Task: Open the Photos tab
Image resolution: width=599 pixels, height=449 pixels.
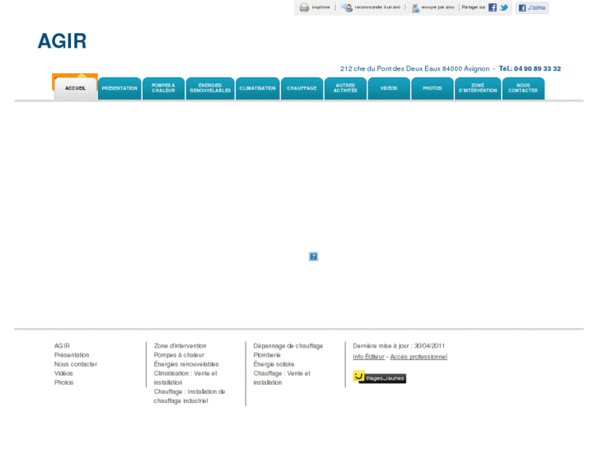Action: [433, 88]
